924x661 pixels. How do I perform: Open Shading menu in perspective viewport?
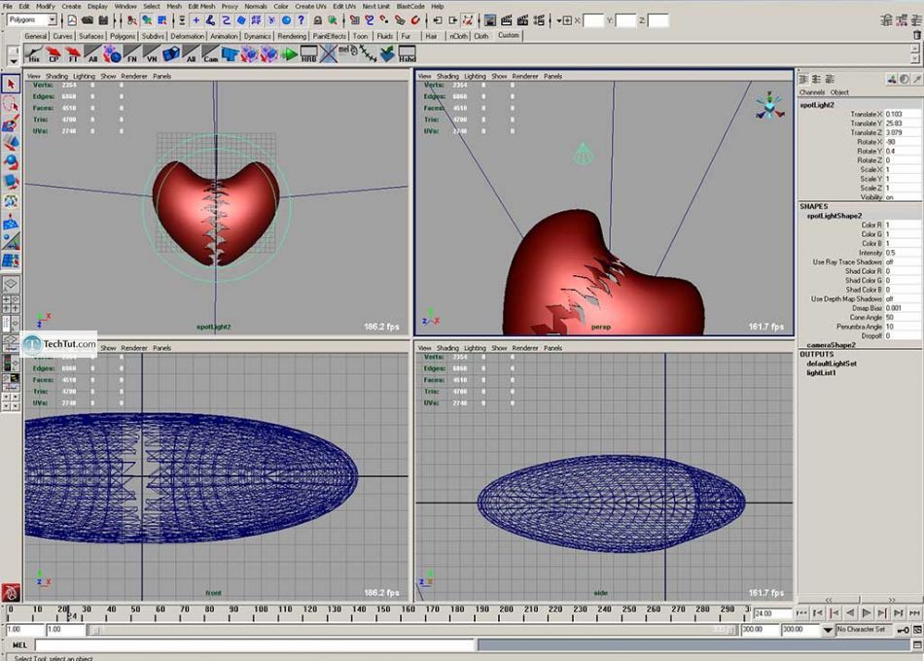pos(447,76)
